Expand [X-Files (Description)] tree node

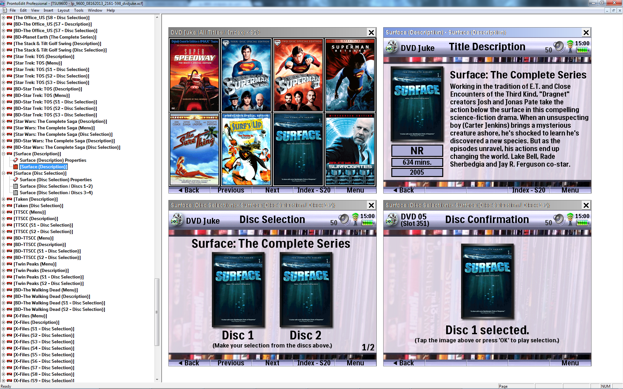coord(3,322)
